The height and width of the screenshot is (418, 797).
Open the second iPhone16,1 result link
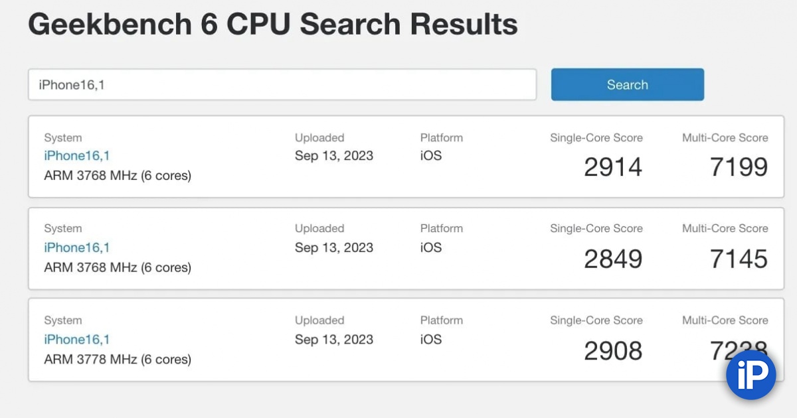click(76, 247)
